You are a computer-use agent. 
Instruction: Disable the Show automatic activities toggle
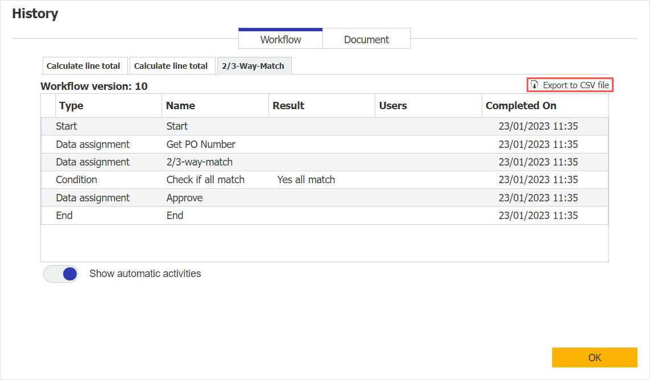click(61, 274)
